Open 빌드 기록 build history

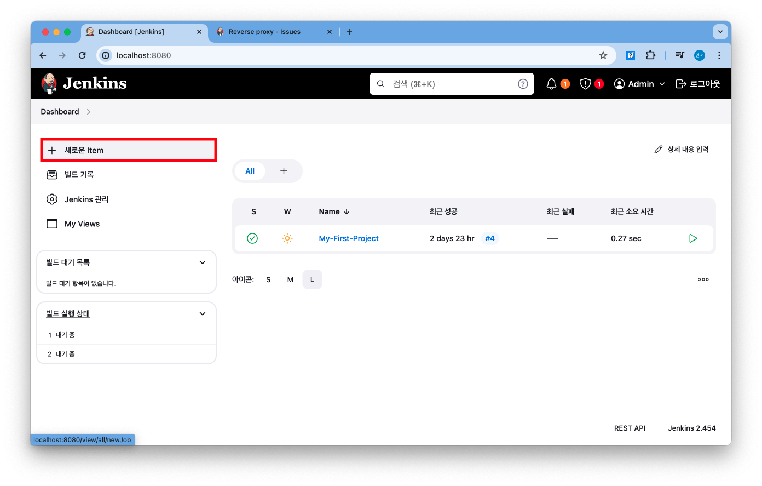pyautogui.click(x=79, y=174)
